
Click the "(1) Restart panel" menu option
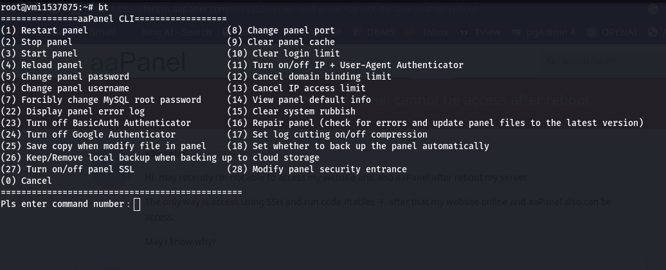pos(44,30)
